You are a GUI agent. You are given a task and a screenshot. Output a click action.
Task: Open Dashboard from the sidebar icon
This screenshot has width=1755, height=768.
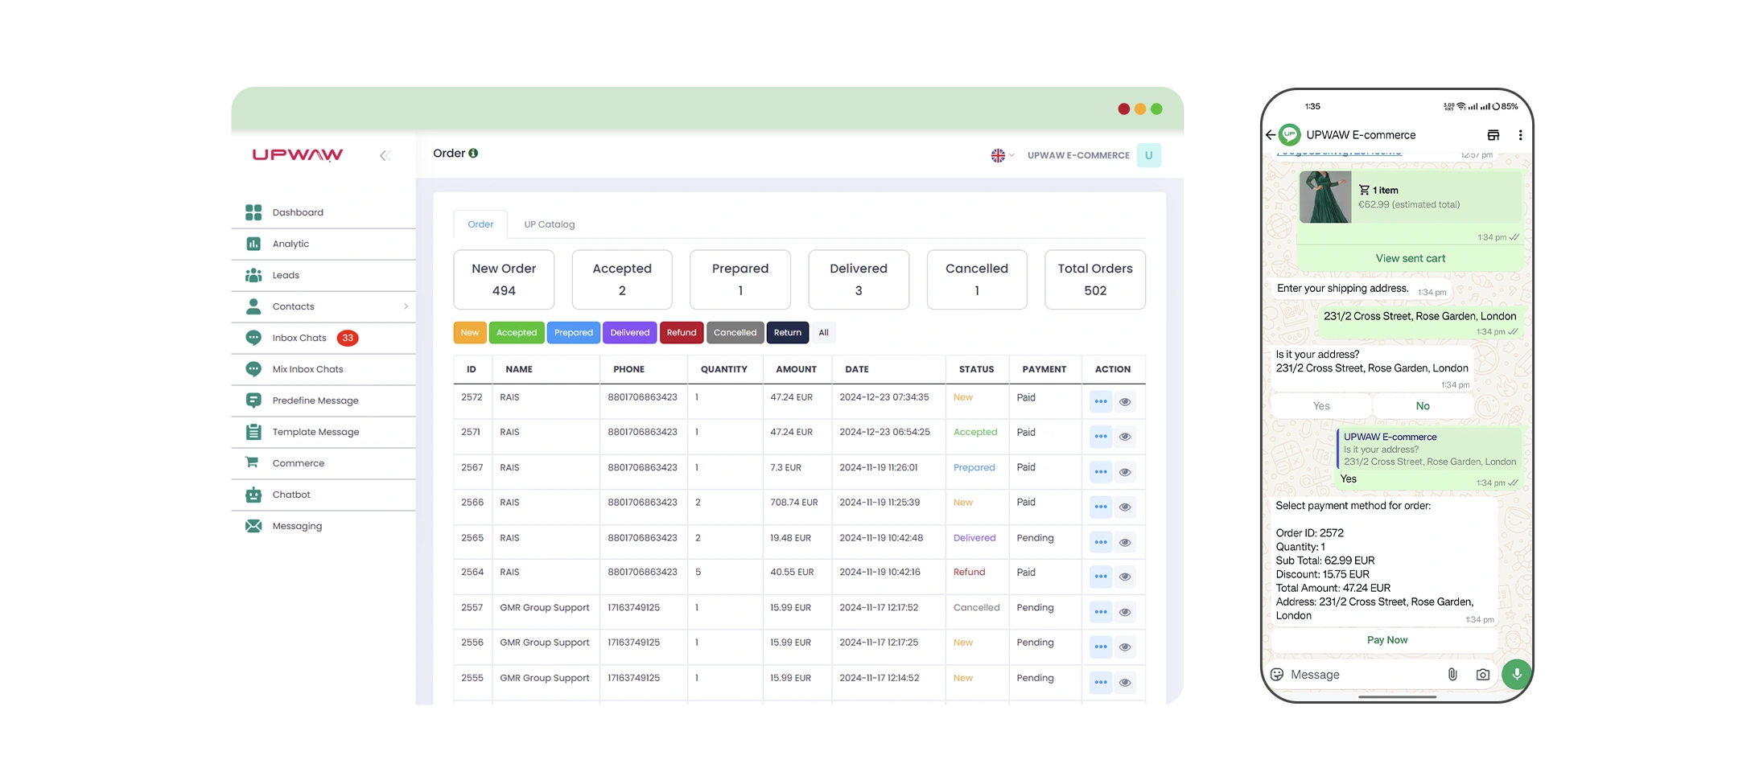pos(253,212)
